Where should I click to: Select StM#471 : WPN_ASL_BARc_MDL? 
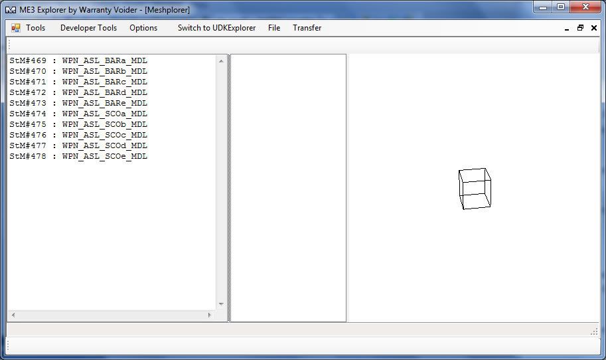click(78, 82)
